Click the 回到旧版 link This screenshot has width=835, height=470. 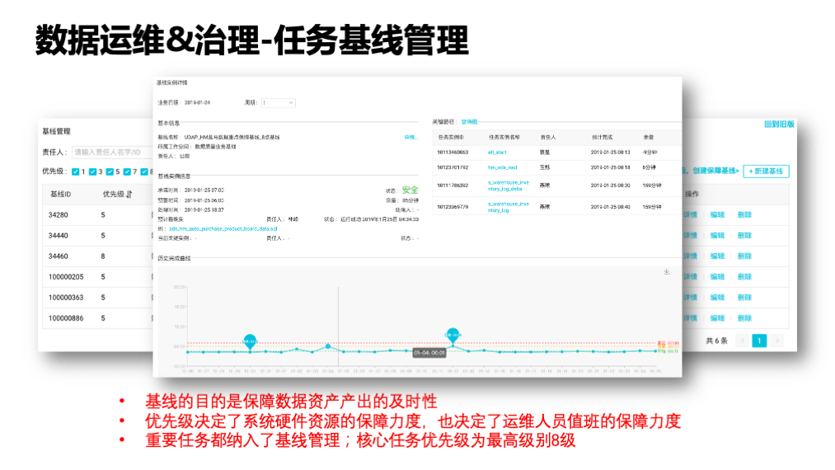click(x=779, y=125)
